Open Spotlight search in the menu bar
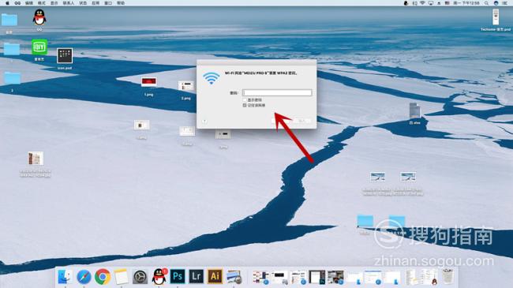This screenshot has width=513, height=288. [486, 3]
